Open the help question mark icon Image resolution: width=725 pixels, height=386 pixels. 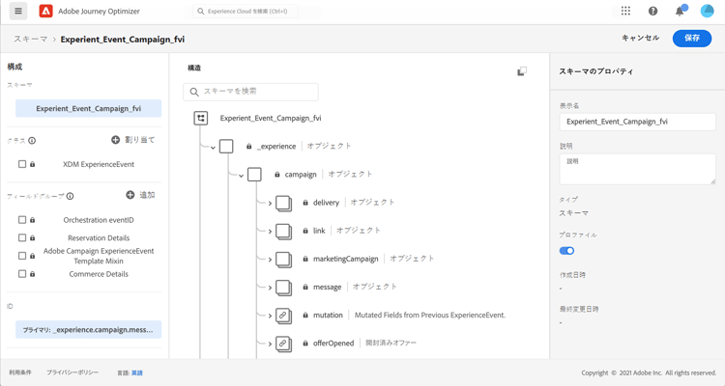652,11
